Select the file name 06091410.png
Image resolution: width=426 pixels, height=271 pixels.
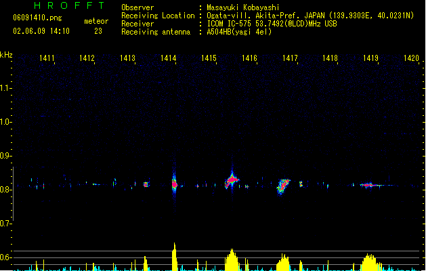[x=37, y=18]
